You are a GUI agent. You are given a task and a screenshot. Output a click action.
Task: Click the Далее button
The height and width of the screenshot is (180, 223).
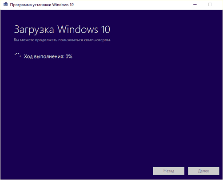coord(203,171)
